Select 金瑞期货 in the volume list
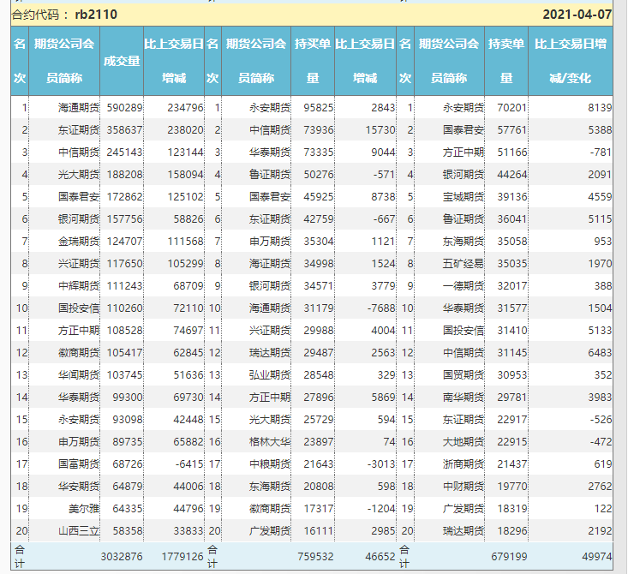The image size is (634, 574). pyautogui.click(x=79, y=241)
